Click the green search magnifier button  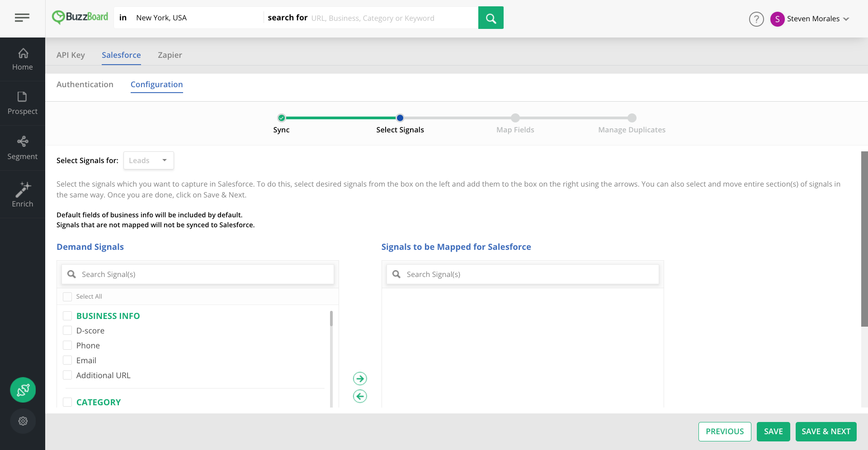pos(491,18)
